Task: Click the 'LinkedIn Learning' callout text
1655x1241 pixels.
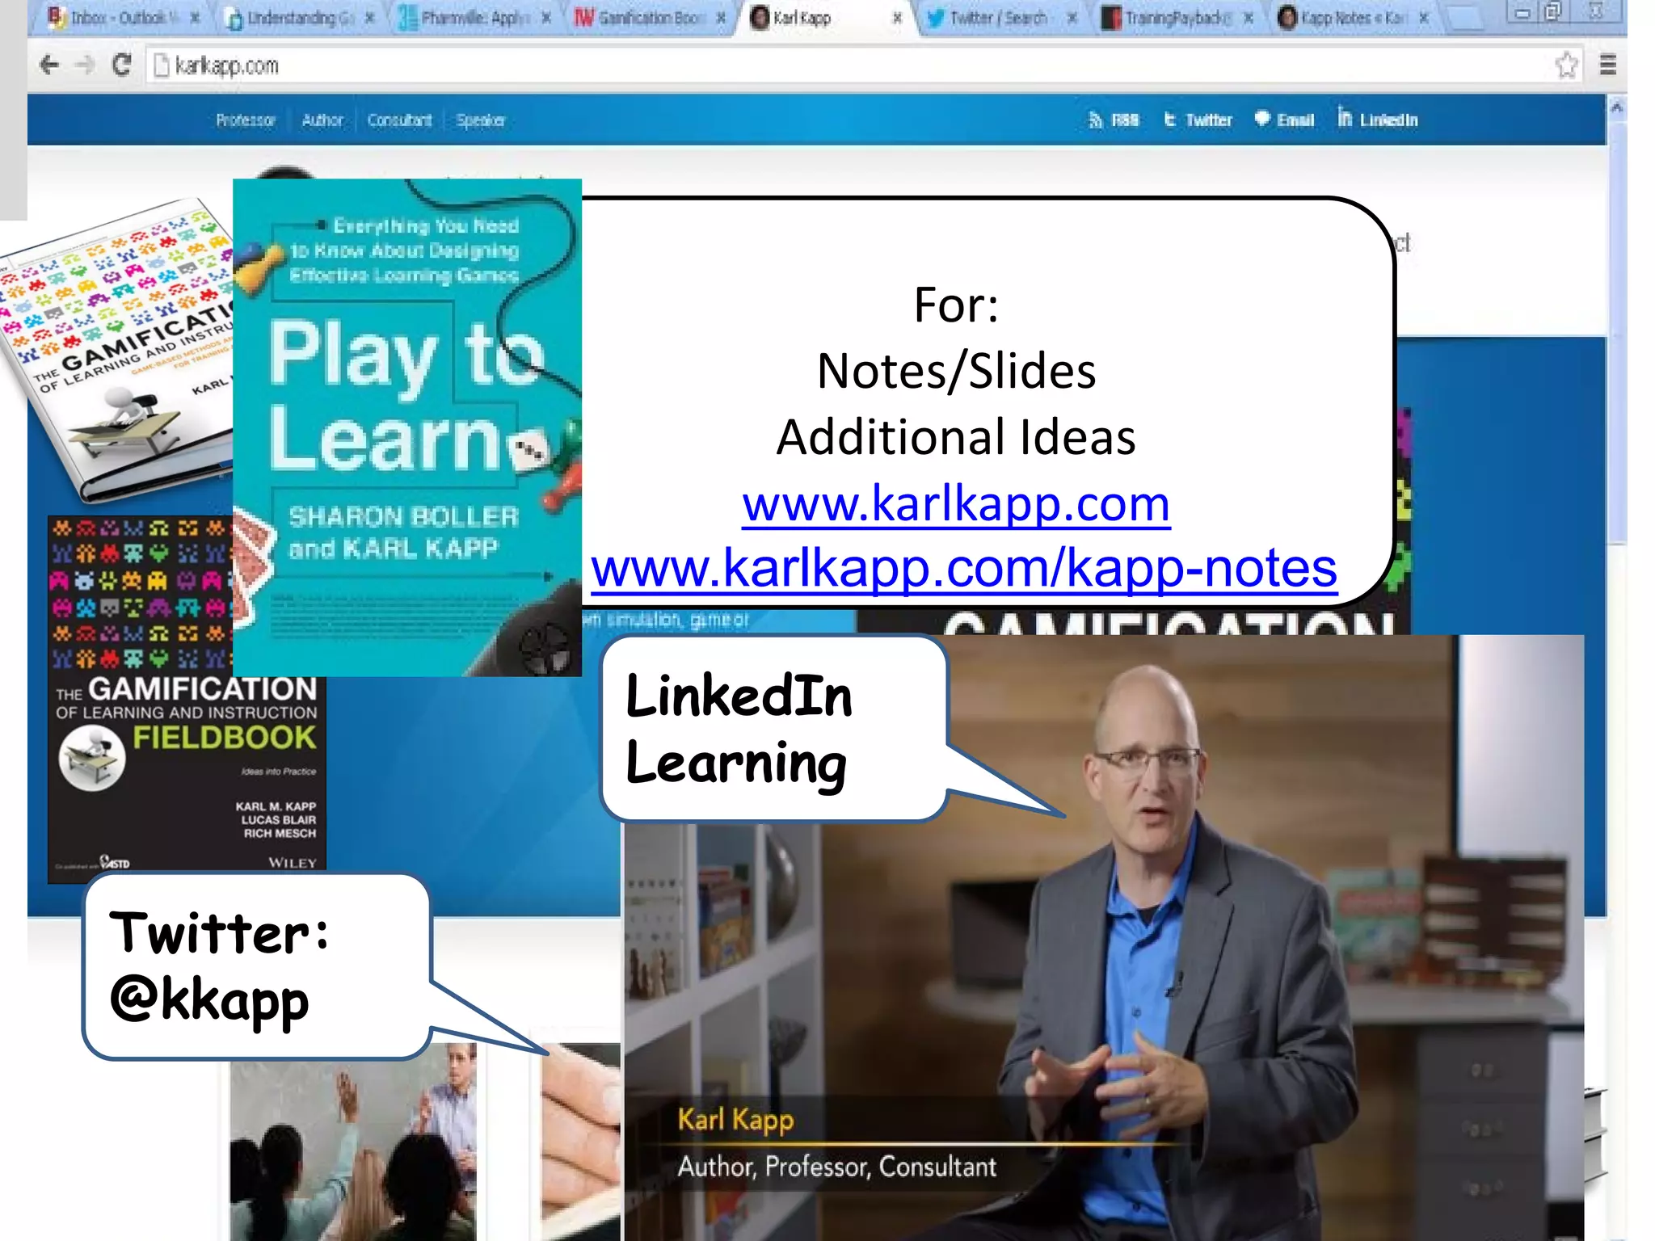Action: pos(739,729)
